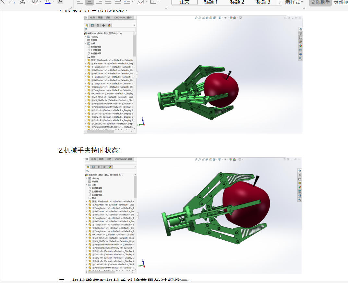Select the first SolidWorks picture with the small apple

193,75
